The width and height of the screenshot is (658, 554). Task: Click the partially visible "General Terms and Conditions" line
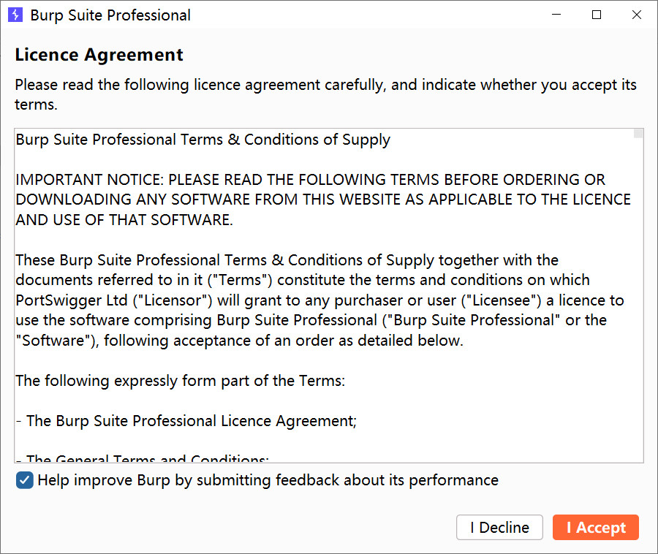[147, 459]
